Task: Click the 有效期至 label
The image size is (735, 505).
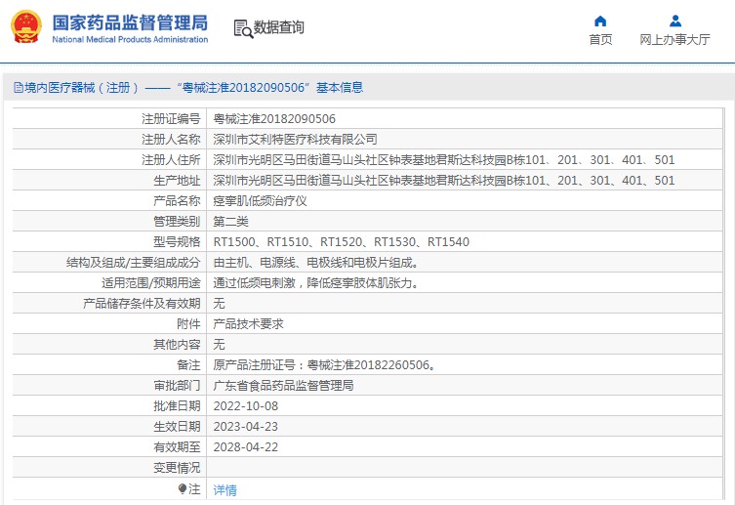Action: pyautogui.click(x=178, y=447)
